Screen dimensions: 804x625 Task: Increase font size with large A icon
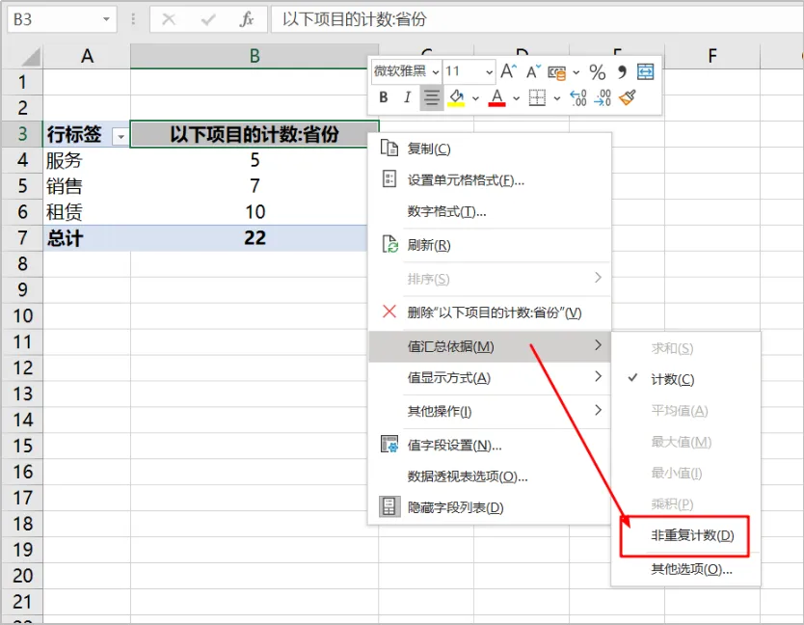(x=508, y=71)
